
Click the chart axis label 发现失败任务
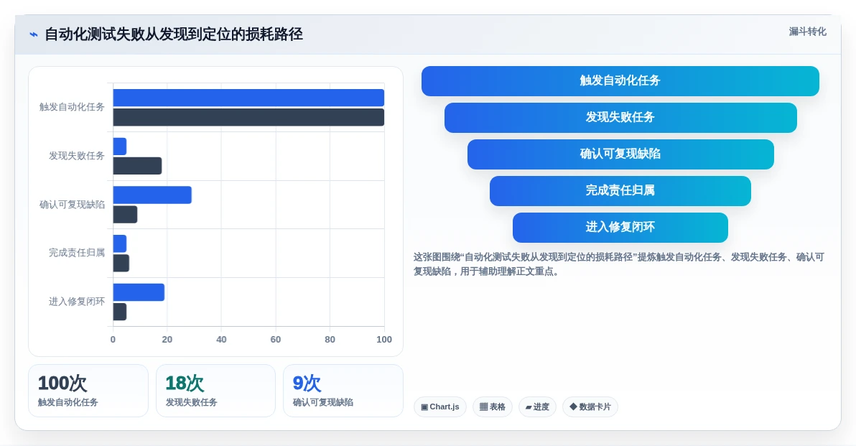[x=76, y=156]
